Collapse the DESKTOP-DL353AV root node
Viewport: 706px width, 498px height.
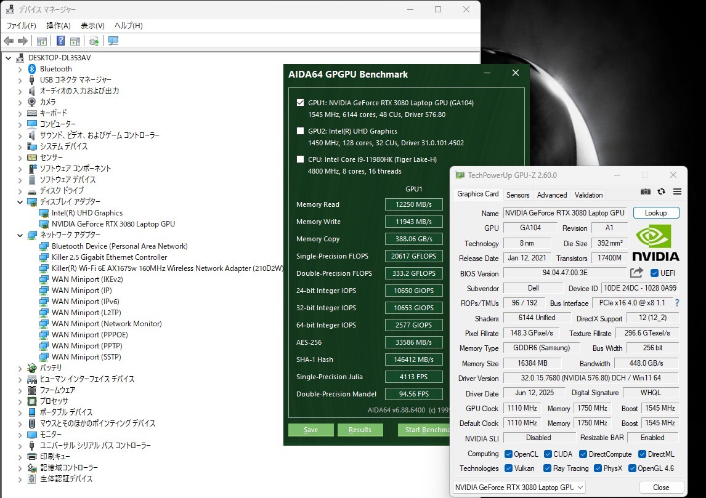(8, 58)
